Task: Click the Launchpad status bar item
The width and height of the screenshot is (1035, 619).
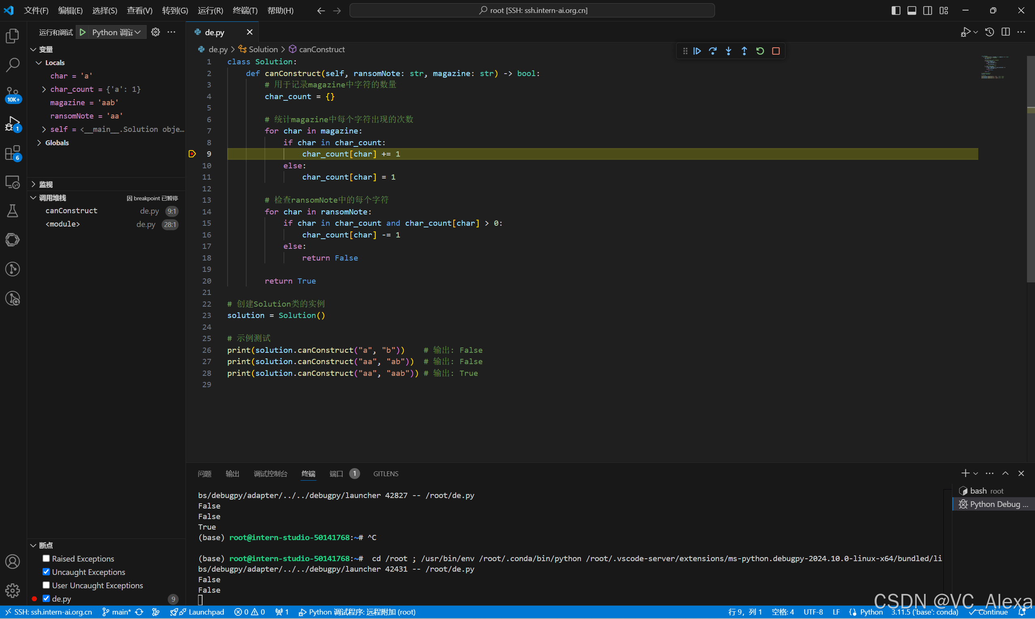Action: 197,612
